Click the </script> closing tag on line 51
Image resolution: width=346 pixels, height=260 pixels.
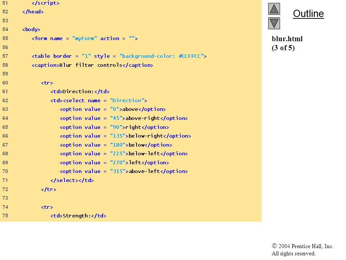coord(45,3)
